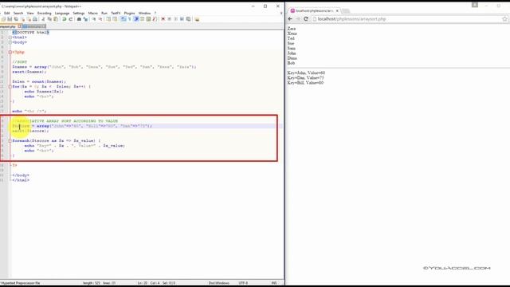Click the name 'Zara' in browser output
The height and width of the screenshot is (287, 510).
(x=292, y=29)
